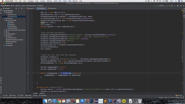This screenshot has height=104, width=185.
Task: Toggle Structure tool window side tab
Action: point(1,80)
